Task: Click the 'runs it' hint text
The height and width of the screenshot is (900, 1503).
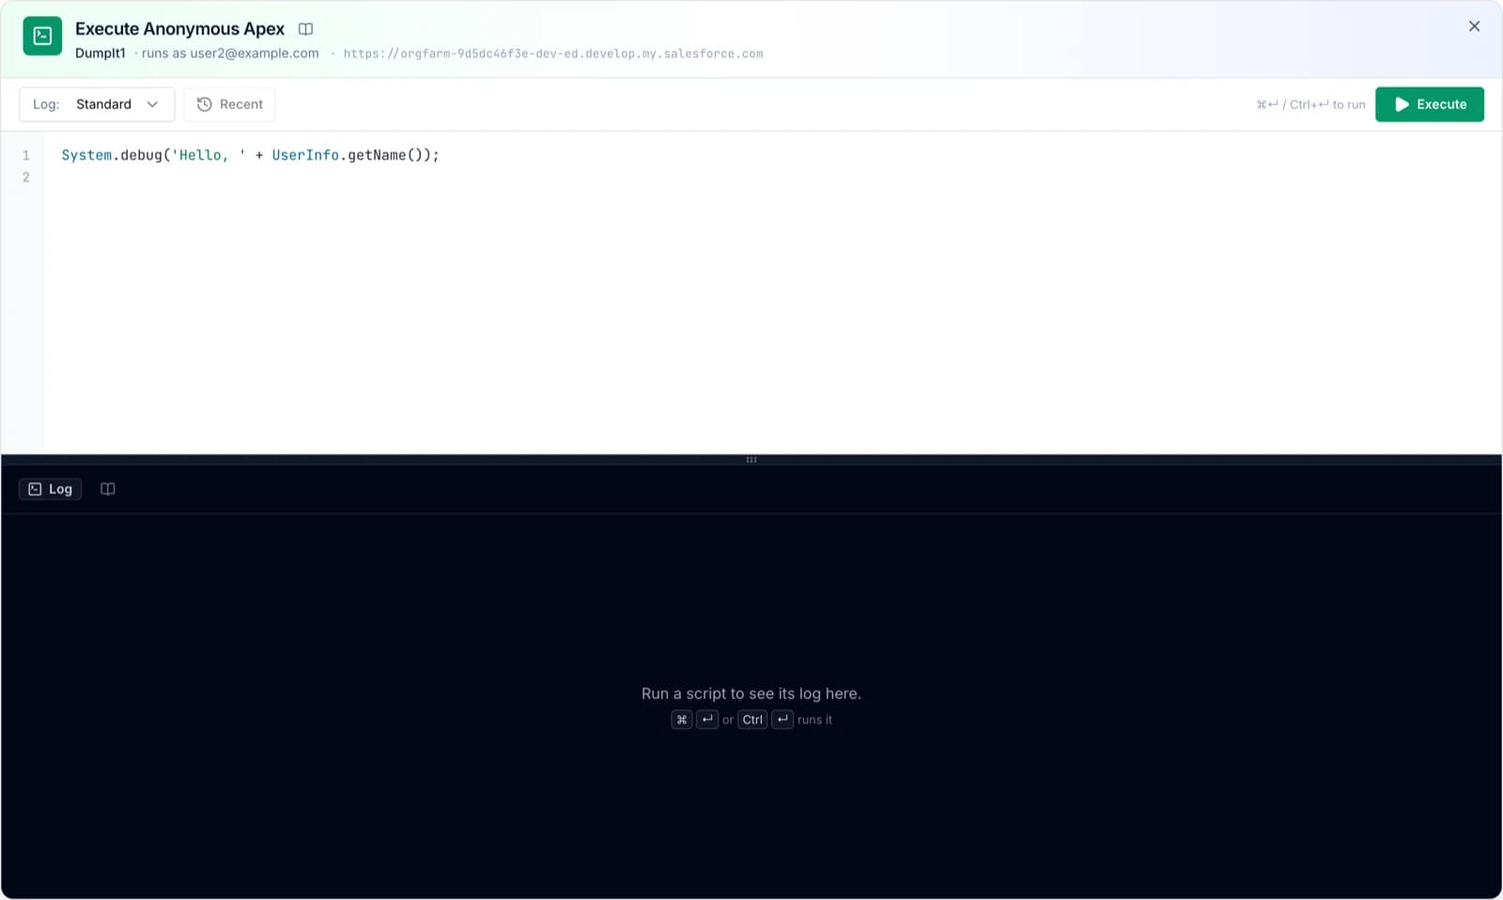Action: tap(814, 720)
